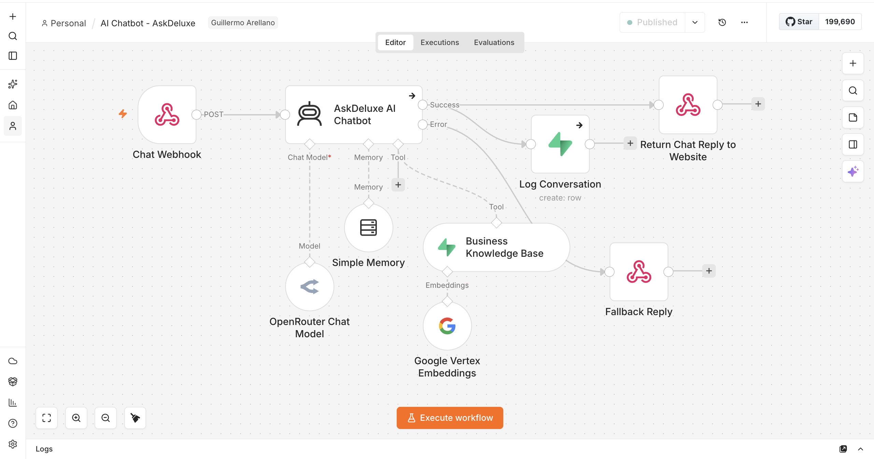The image size is (874, 459).
Task: Toggle the canvas side panel icon
Action: pos(853,145)
